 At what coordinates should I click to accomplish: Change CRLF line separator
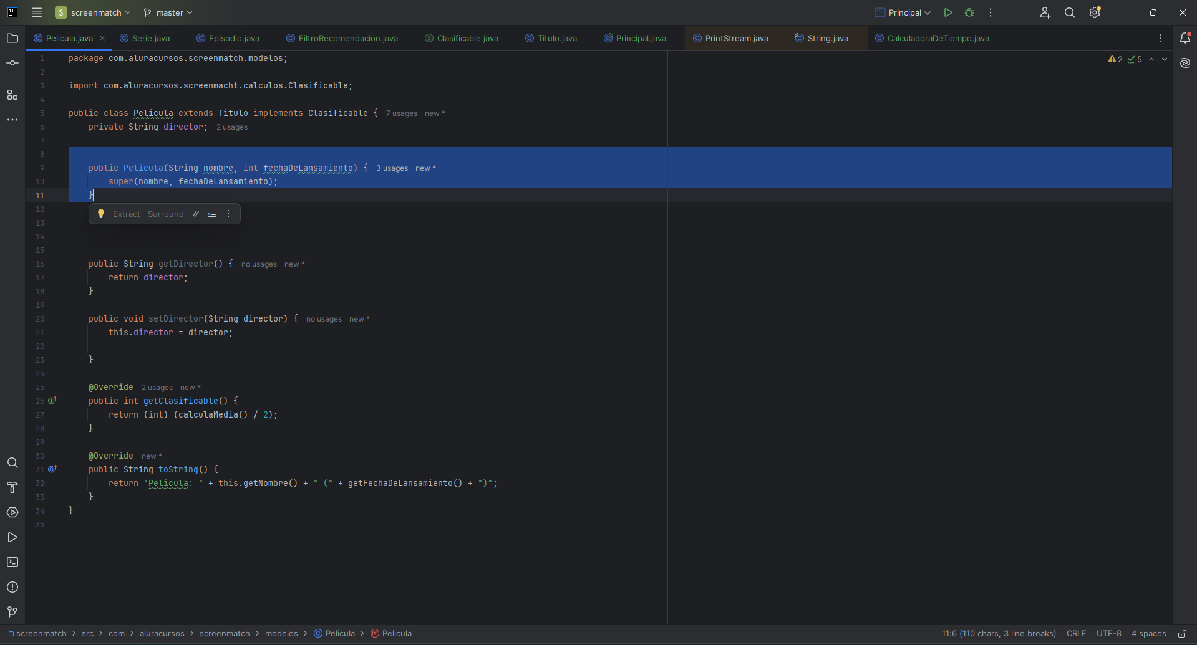[x=1076, y=634]
